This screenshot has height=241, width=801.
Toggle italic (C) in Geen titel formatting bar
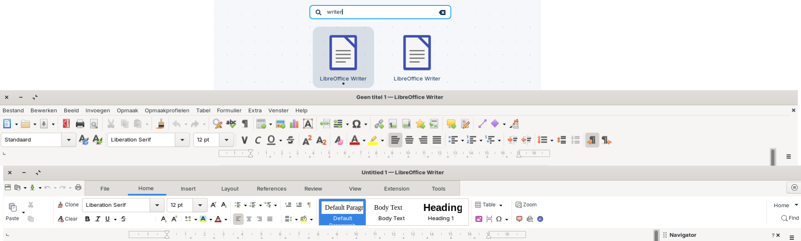pyautogui.click(x=258, y=140)
